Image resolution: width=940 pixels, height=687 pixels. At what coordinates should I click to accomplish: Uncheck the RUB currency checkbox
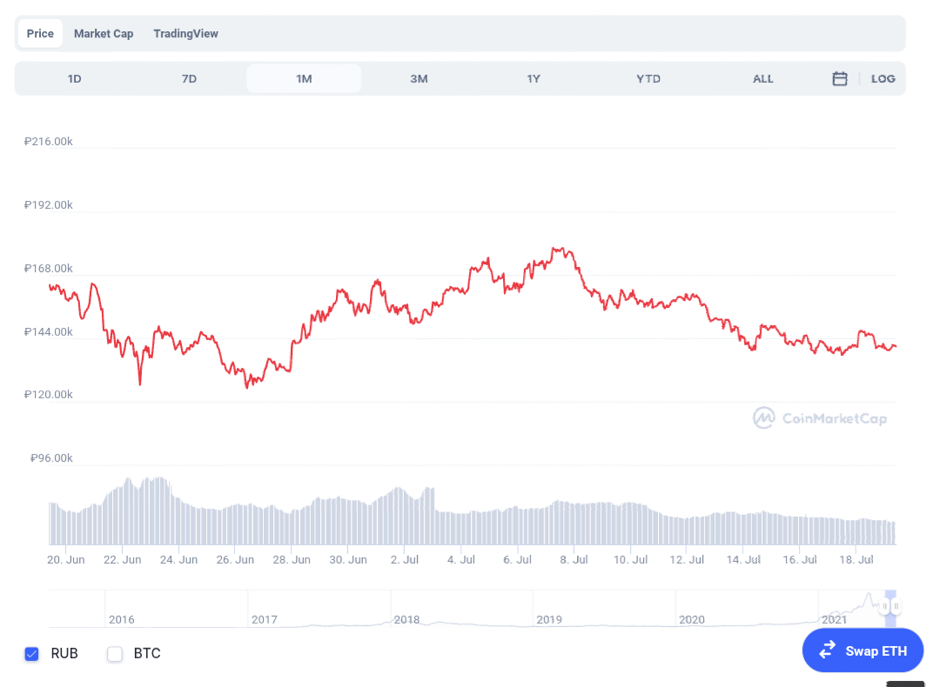coord(32,653)
